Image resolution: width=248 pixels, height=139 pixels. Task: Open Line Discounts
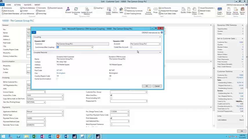[x=165, y=8]
